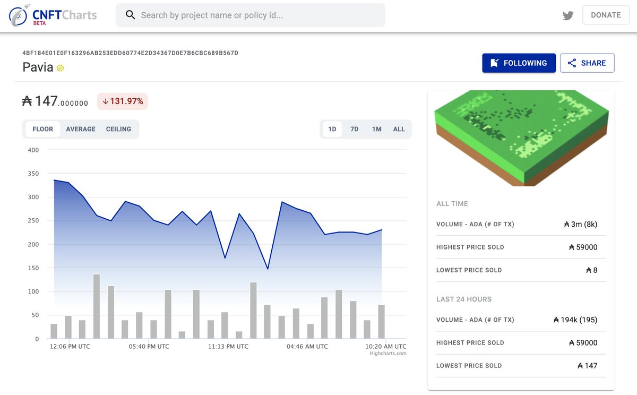Click the SHARE button label

[x=593, y=63]
